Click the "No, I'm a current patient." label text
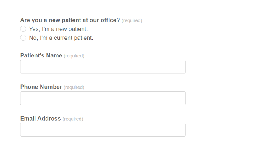Viewport: 262px width, 160px height. click(x=61, y=38)
